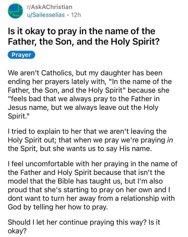Screen dimensions: 188x237
Task: Click the paragraph starting "I tried to explain"
Action: click(x=90, y=140)
